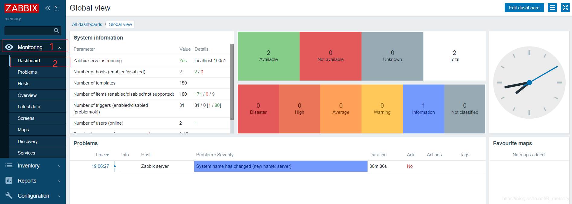Click the analog clock widget
This screenshot has height=204, width=572.
529,82
